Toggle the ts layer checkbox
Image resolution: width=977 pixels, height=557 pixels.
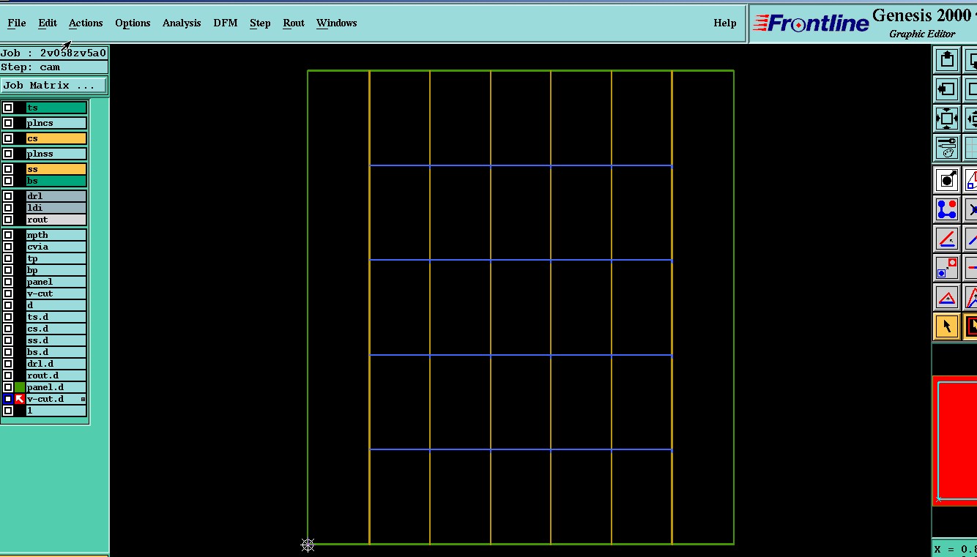[x=8, y=108]
